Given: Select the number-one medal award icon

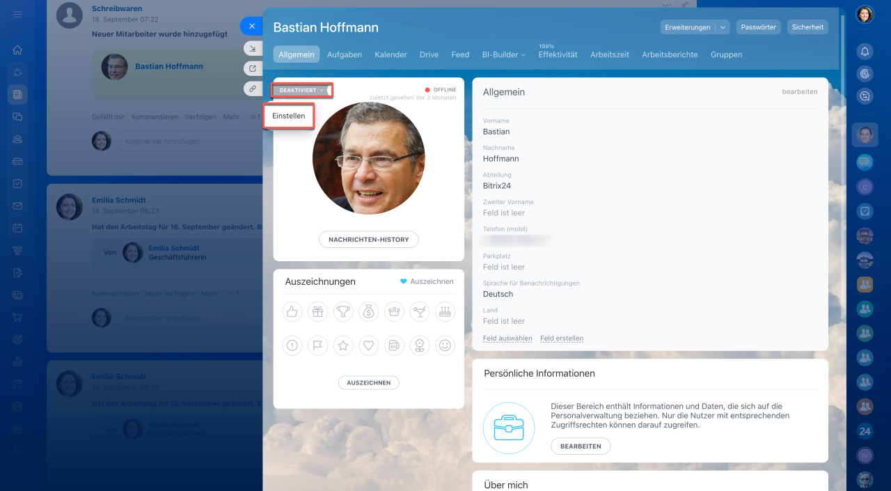Looking at the screenshot, I should pos(292,345).
